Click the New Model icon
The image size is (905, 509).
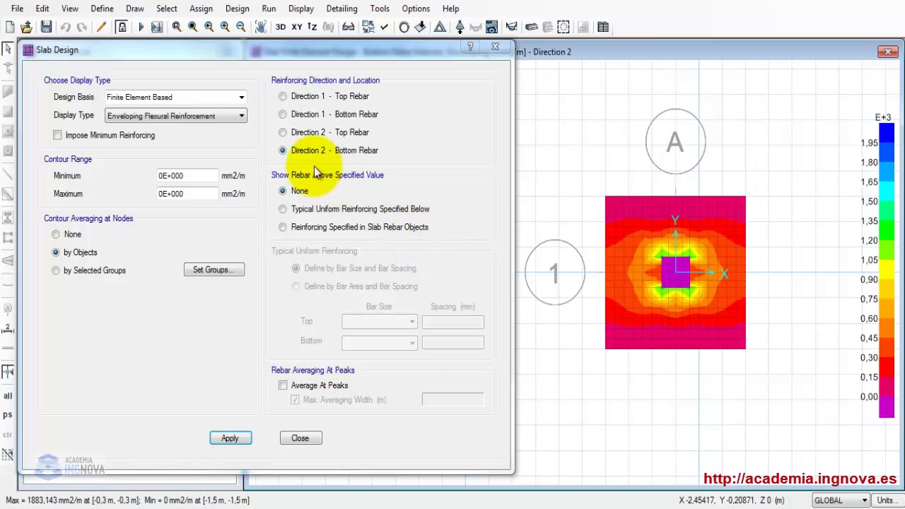(x=10, y=27)
